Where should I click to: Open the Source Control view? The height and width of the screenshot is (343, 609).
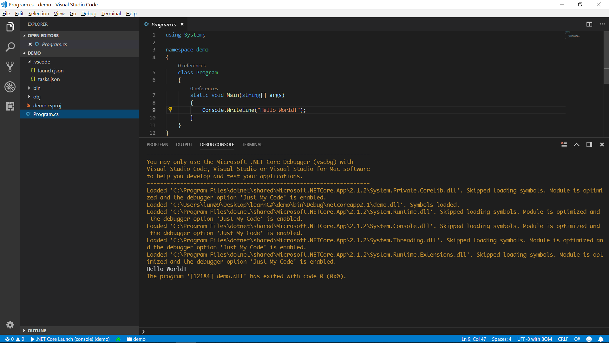[10, 67]
